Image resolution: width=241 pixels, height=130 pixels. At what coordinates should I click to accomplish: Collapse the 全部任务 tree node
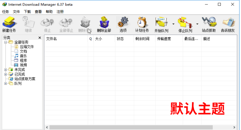click(6, 42)
